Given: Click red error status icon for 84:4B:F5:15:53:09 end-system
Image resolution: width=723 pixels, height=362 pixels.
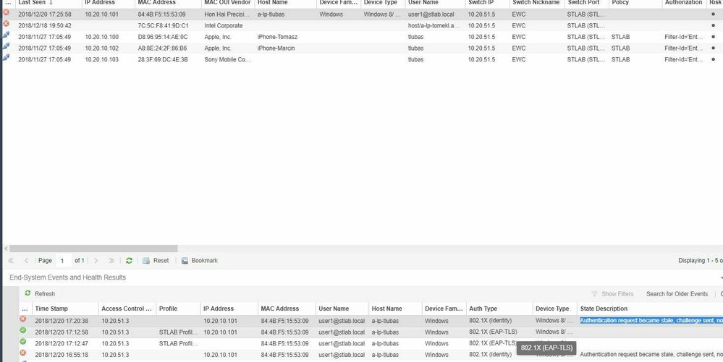Looking at the screenshot, I should click(x=7, y=14).
